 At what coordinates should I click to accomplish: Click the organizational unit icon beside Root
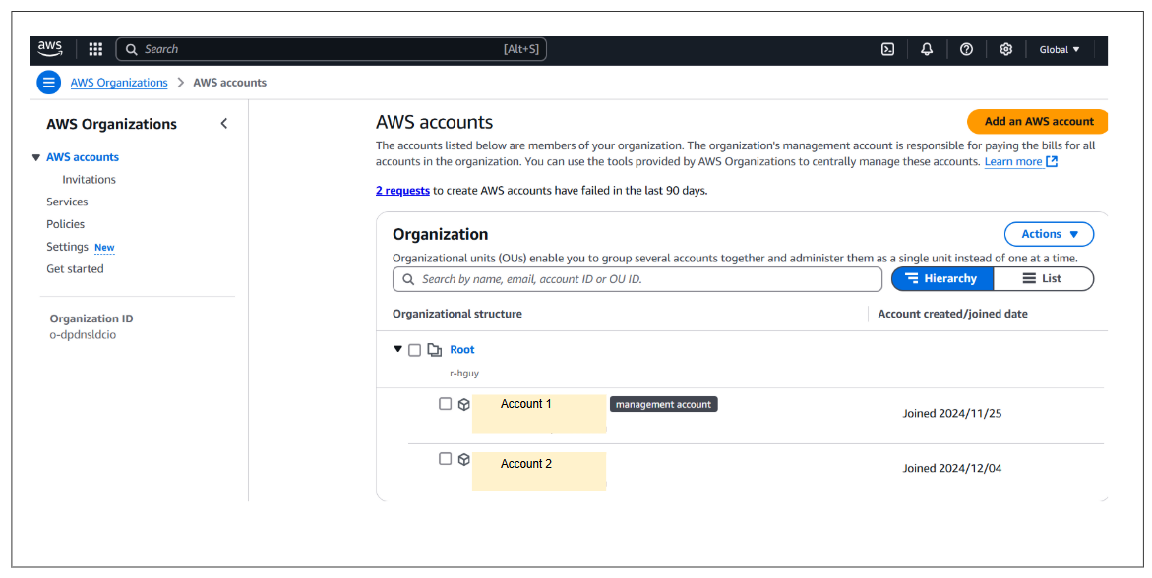tap(435, 349)
